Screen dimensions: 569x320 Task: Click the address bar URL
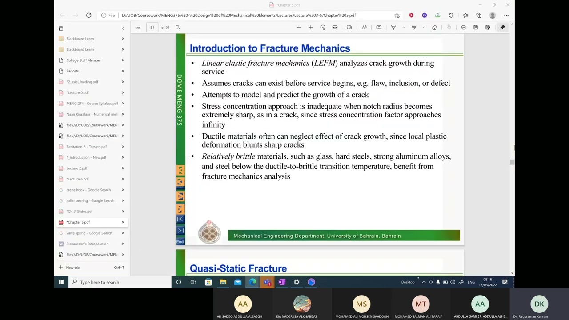239,15
